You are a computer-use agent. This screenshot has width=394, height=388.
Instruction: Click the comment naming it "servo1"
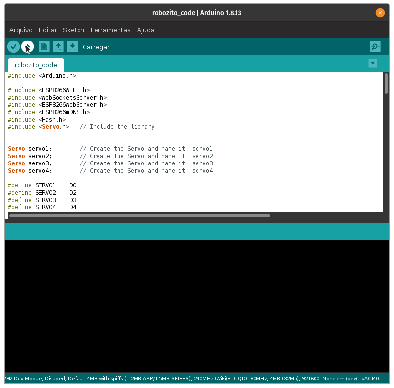point(148,149)
